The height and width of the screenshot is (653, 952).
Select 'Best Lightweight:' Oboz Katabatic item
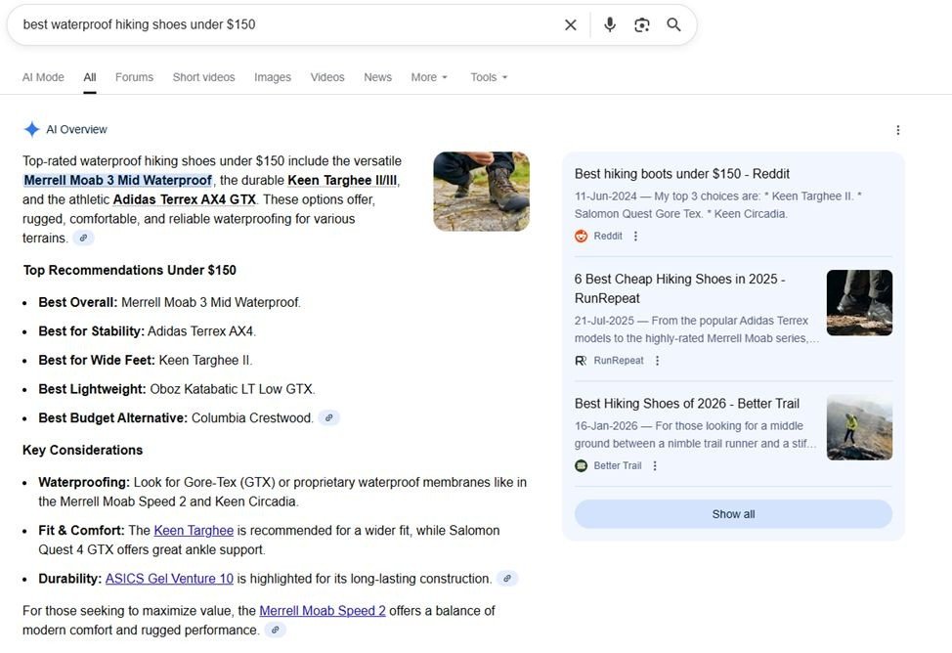tap(177, 389)
